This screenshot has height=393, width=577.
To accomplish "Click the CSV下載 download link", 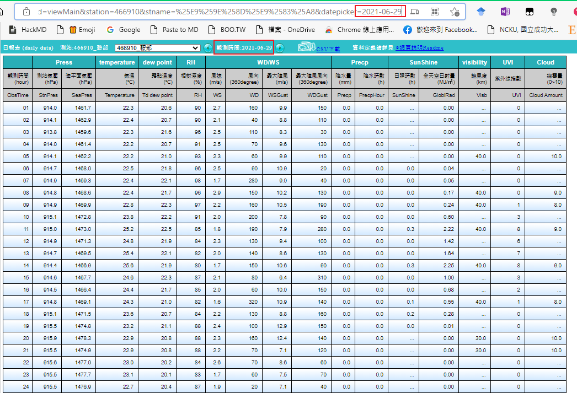I will pos(328,49).
